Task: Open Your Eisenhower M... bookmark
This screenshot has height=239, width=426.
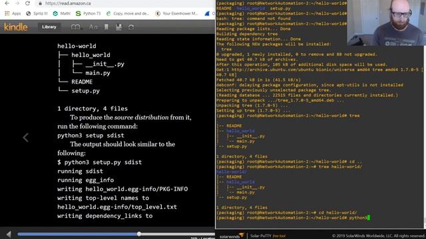Action: click(x=176, y=13)
